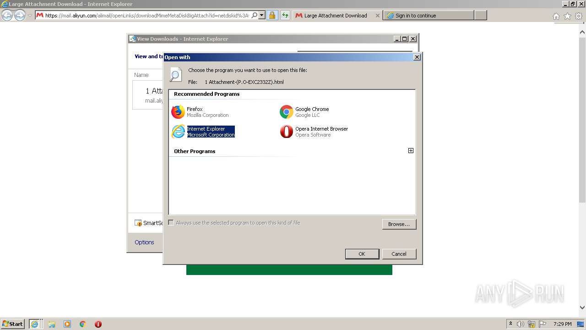Image resolution: width=586 pixels, height=330 pixels.
Task: Cancel the Open with dialog
Action: pos(399,254)
